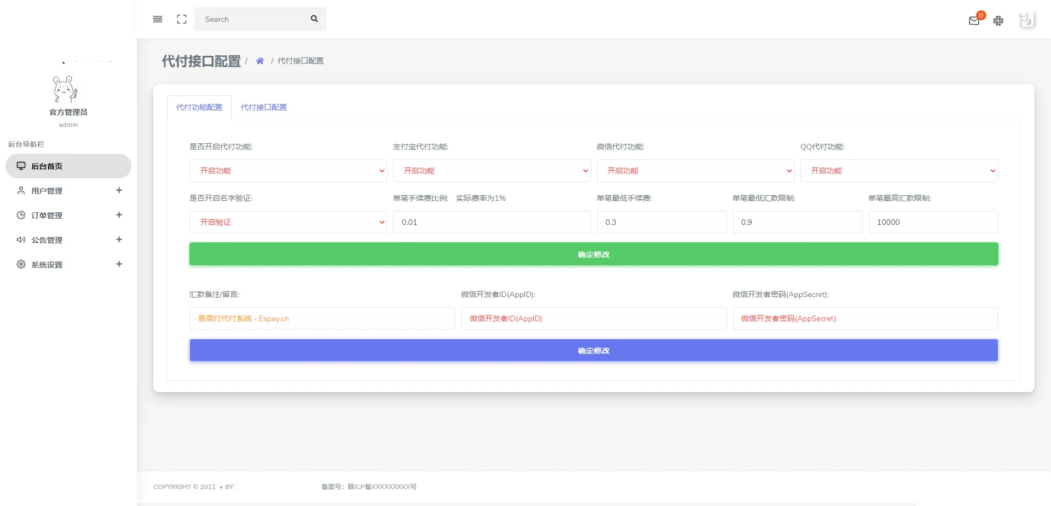Switch to the 代付接口配置 tab

click(264, 107)
